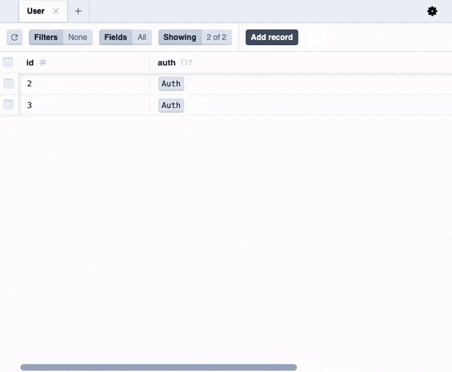Open a new tab with plus icon
The width and height of the screenshot is (452, 372).
78,11
